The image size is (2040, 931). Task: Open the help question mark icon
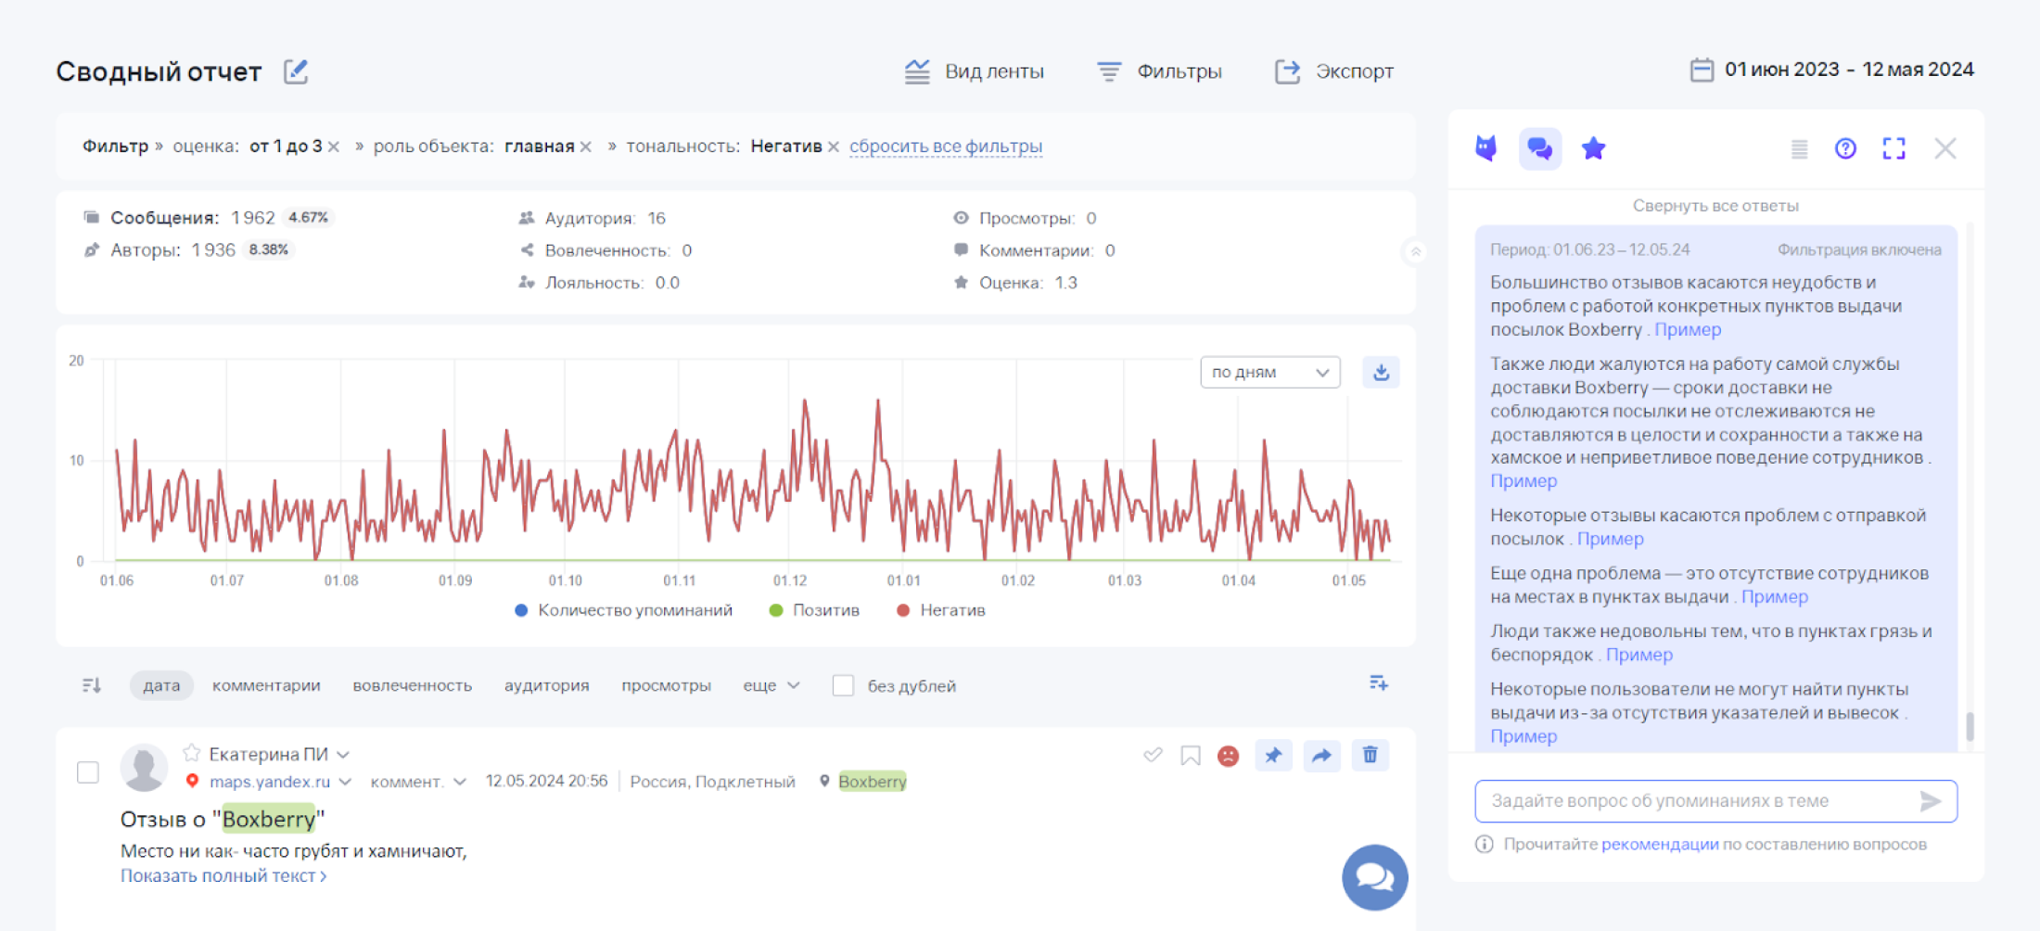click(1845, 148)
